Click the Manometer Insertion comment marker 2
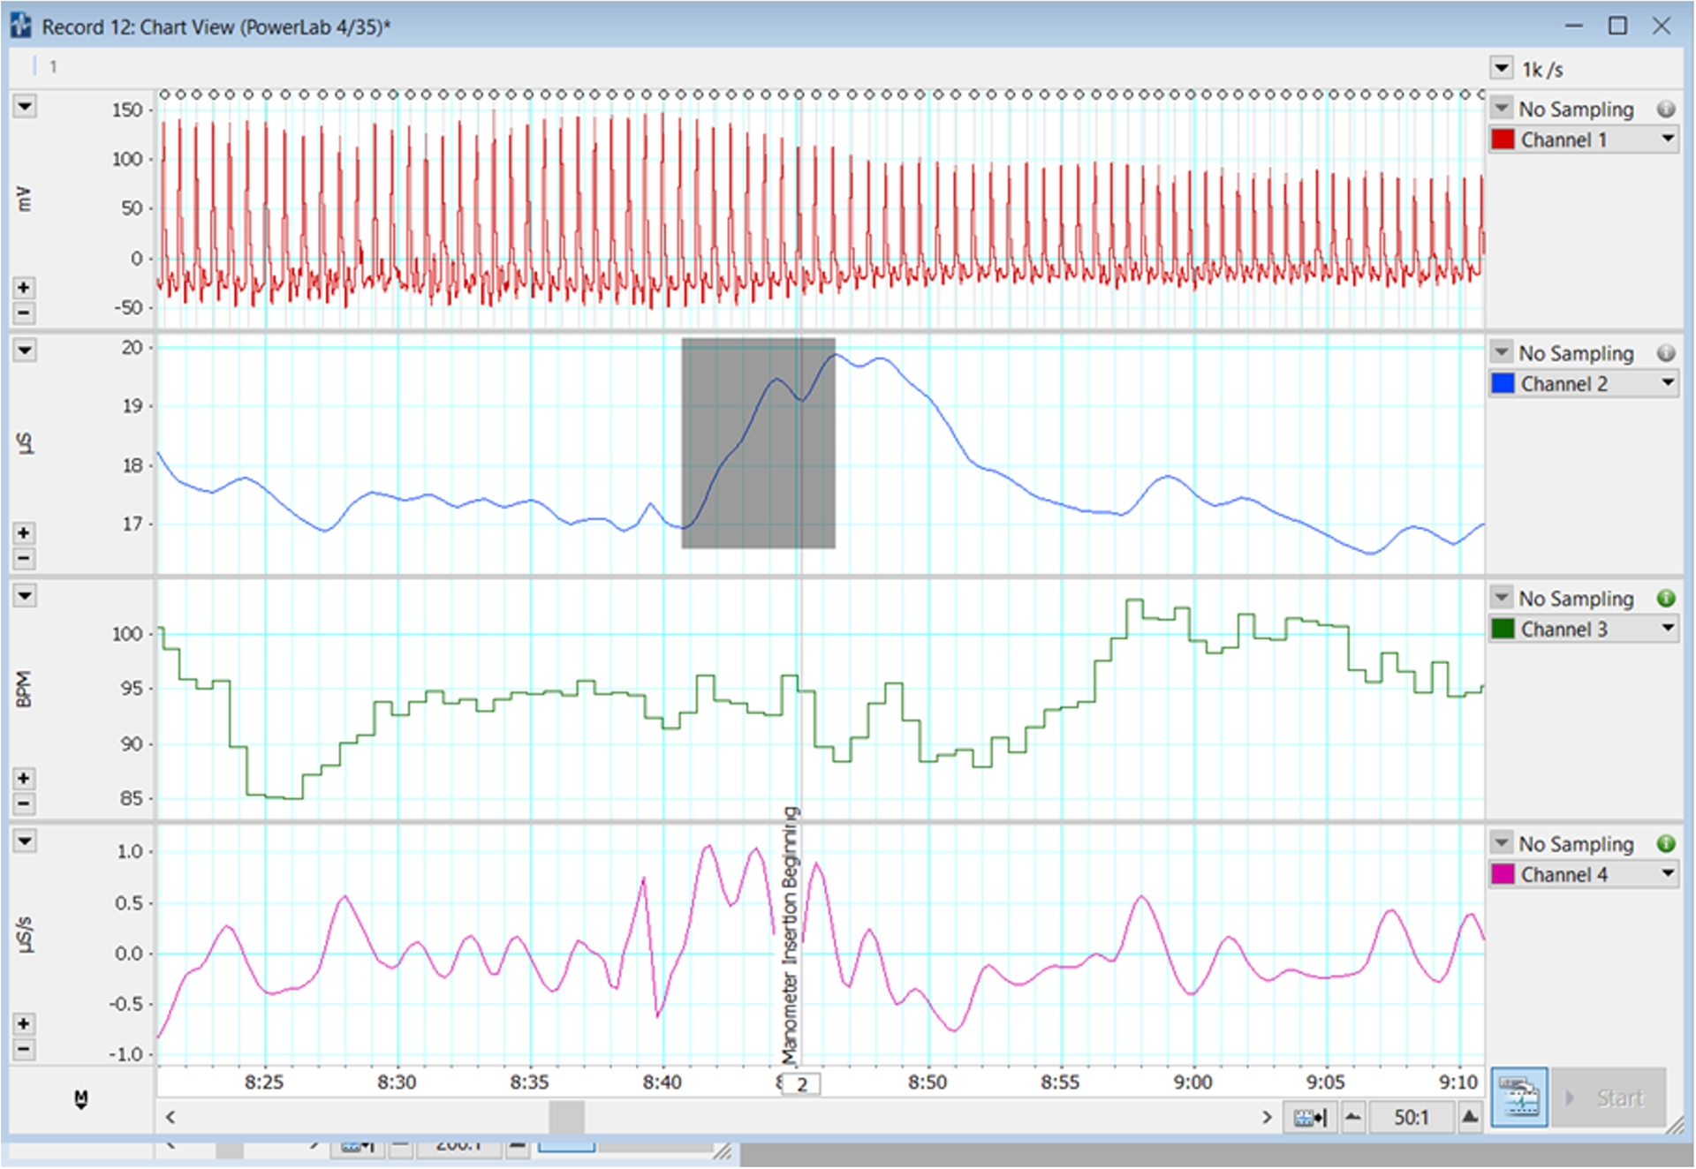The height and width of the screenshot is (1169, 1696). tap(801, 1084)
